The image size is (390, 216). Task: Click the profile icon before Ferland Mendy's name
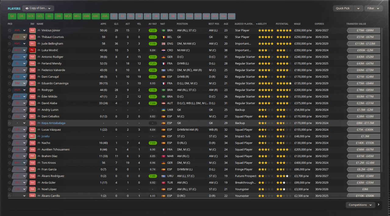point(39,63)
